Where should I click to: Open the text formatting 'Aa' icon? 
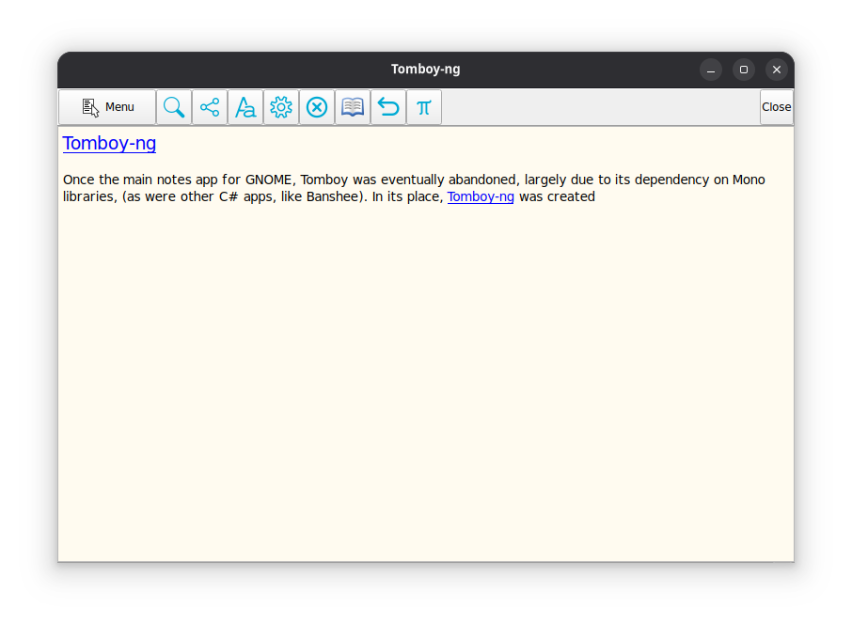coord(245,107)
